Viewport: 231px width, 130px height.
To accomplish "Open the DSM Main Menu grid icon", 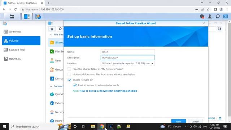I will tap(12, 17).
